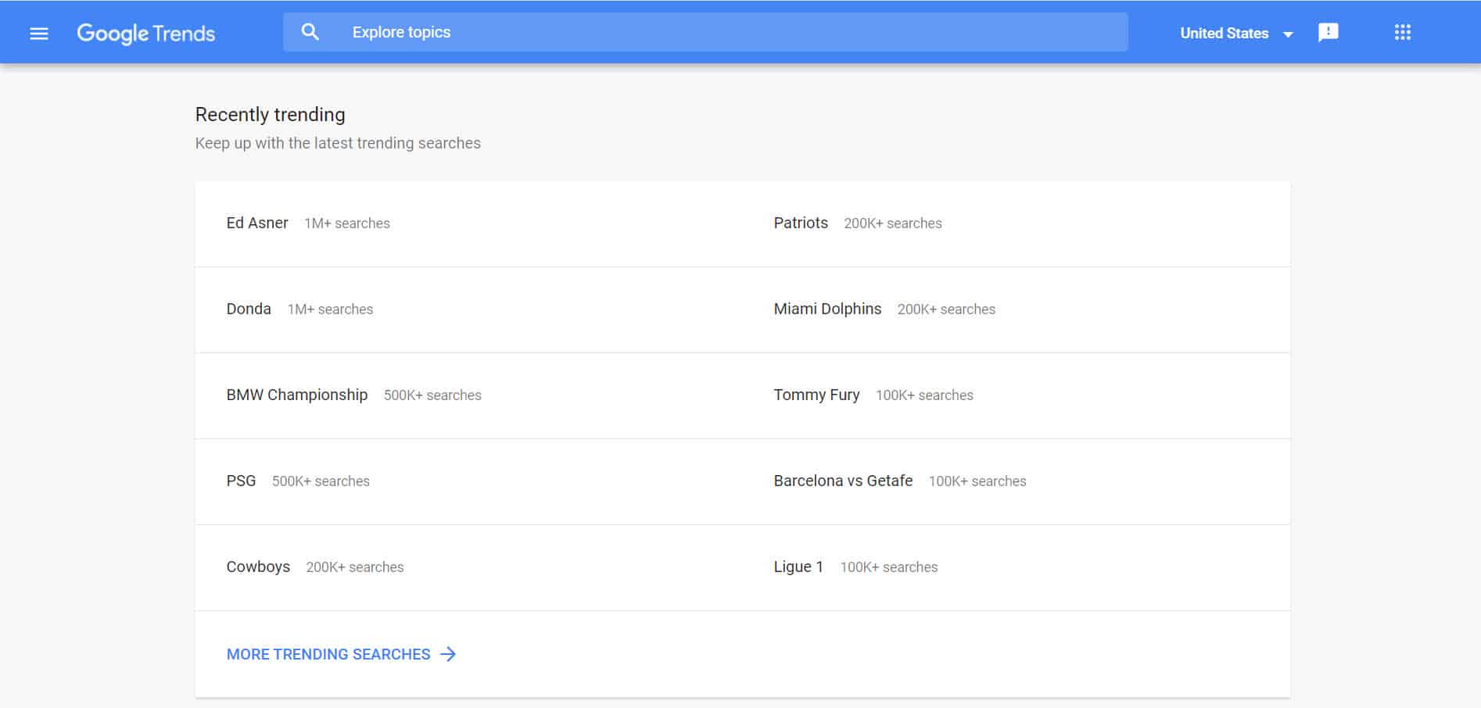Viewport: 1481px width, 708px height.
Task: Open the send feedback icon
Action: point(1328,32)
